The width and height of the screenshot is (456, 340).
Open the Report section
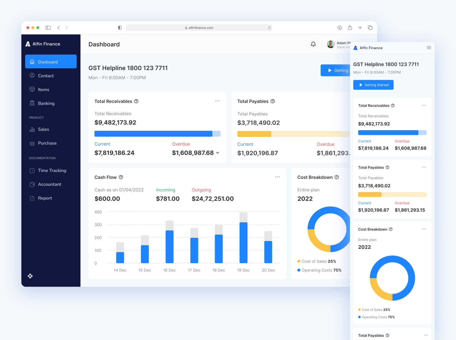(45, 198)
